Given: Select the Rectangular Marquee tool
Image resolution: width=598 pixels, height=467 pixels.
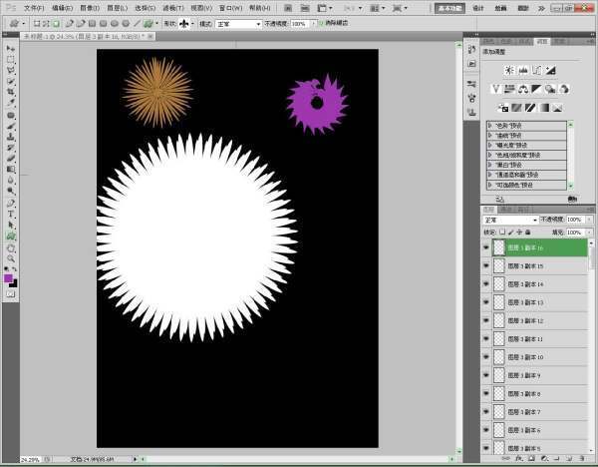Looking at the screenshot, I should [x=11, y=59].
